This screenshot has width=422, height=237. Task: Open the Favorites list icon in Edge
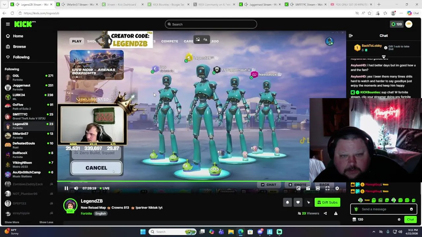(385, 13)
